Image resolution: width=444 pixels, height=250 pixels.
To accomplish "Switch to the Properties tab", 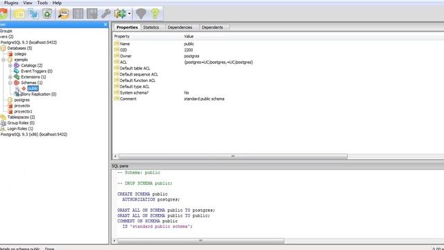I will click(x=127, y=27).
